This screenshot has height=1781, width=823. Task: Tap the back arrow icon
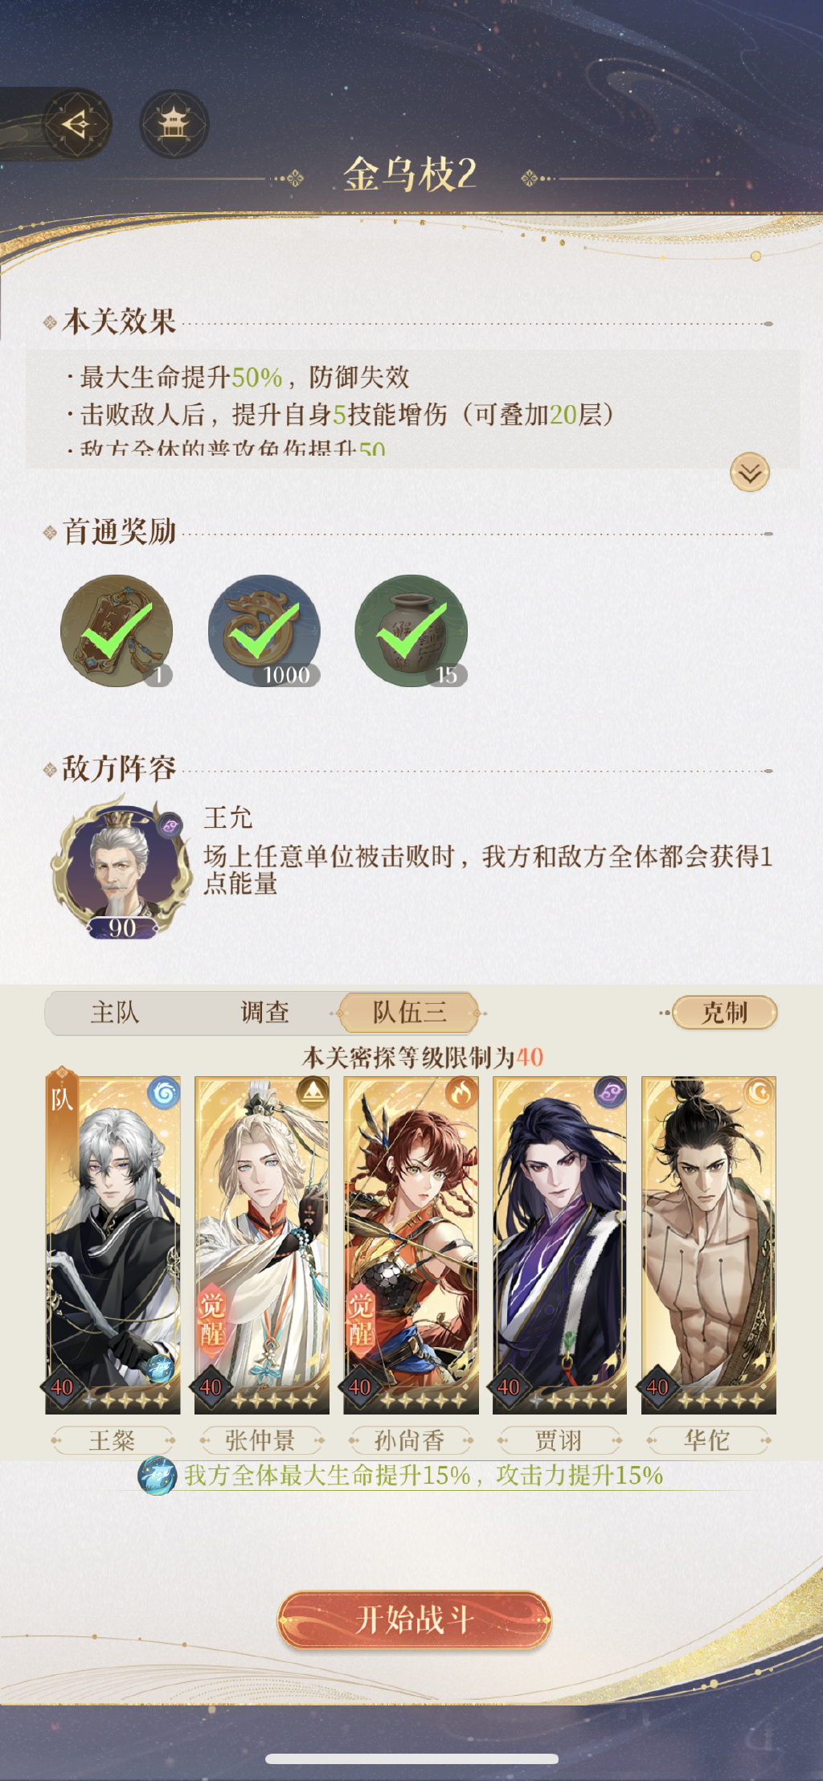[77, 124]
